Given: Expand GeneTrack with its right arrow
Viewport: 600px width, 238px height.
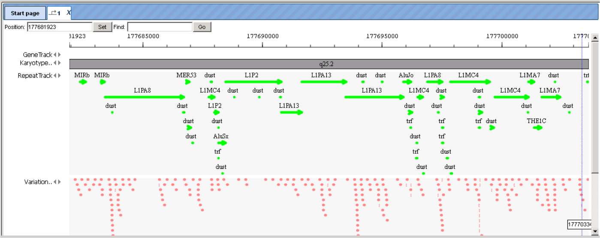Looking at the screenshot, I should point(60,55).
